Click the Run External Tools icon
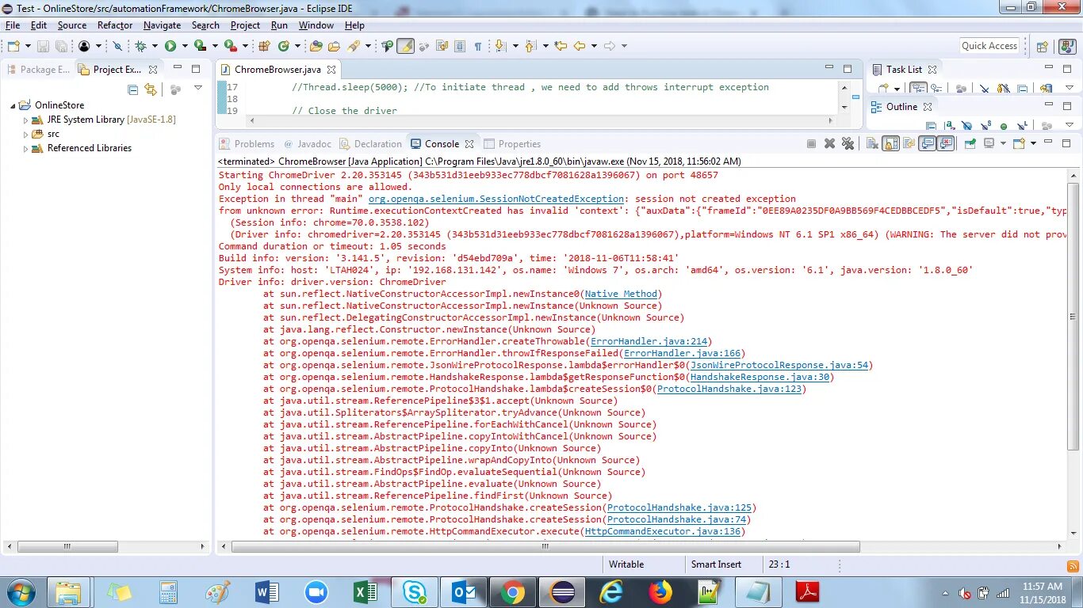 229,46
